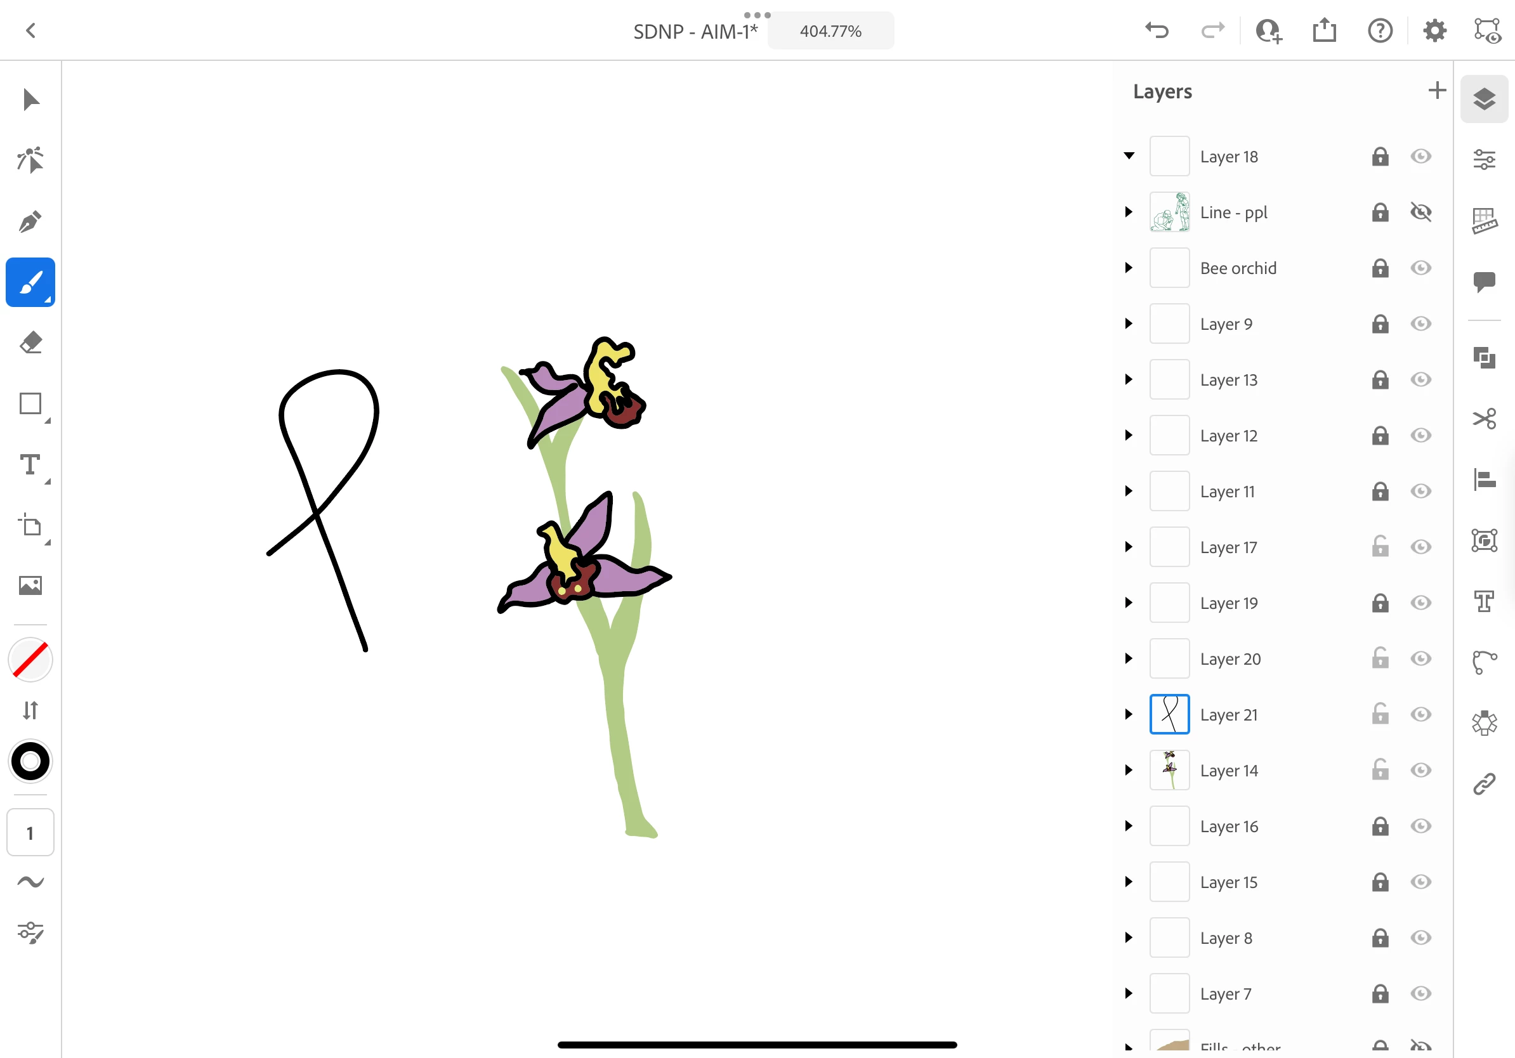Click the 404.77% zoom level
The image size is (1515, 1058).
pyautogui.click(x=830, y=31)
